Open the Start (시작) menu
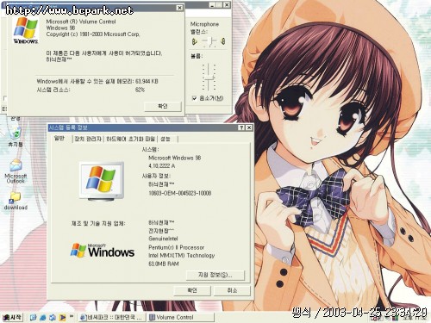The width and height of the screenshot is (431, 323). (12, 317)
